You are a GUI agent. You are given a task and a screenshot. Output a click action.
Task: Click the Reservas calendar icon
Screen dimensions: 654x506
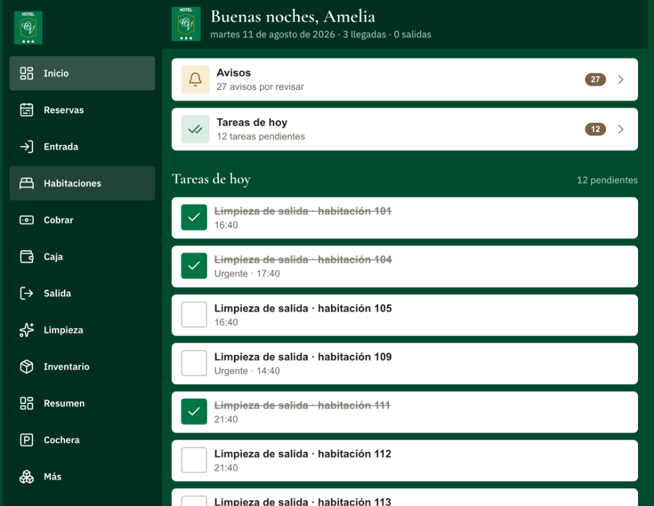26,110
